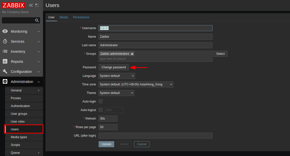
Task: Switch to the User tab
Action: pos(51,17)
